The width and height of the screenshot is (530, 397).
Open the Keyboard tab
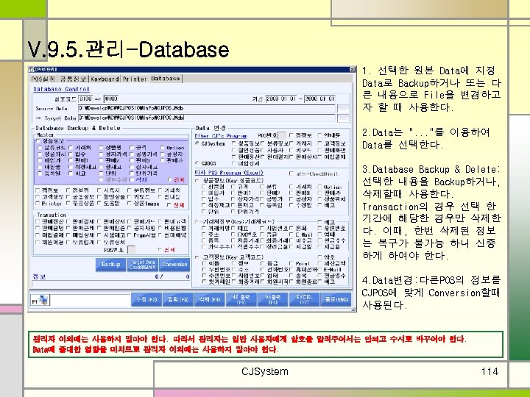click(105, 79)
